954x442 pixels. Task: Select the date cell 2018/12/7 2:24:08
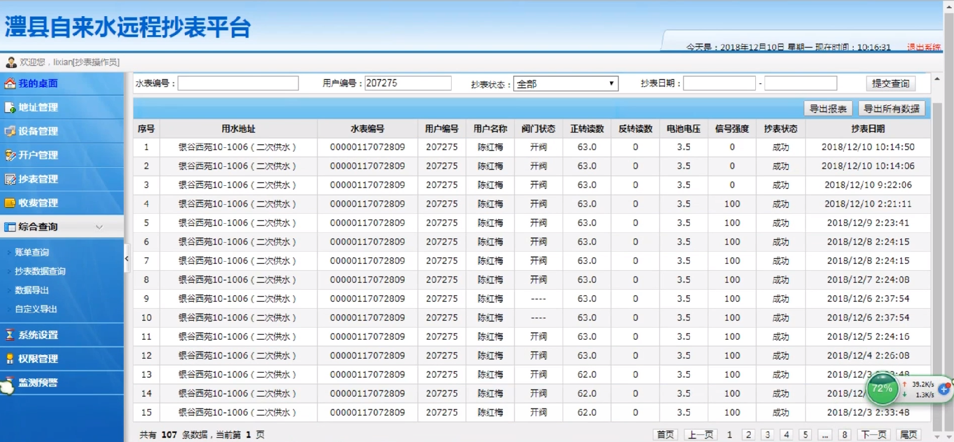868,280
